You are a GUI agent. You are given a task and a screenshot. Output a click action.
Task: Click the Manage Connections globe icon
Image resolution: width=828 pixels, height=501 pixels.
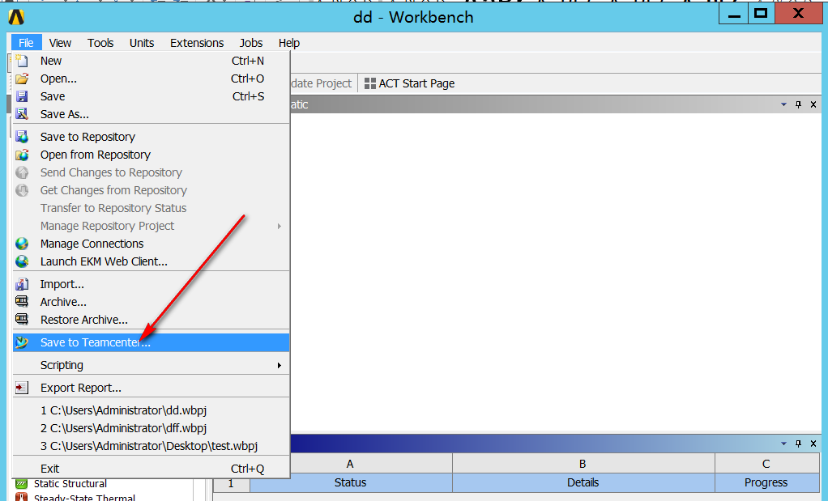(x=23, y=244)
